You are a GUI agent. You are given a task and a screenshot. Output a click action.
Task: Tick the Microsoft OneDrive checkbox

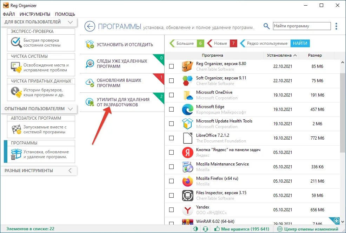(x=172, y=95)
